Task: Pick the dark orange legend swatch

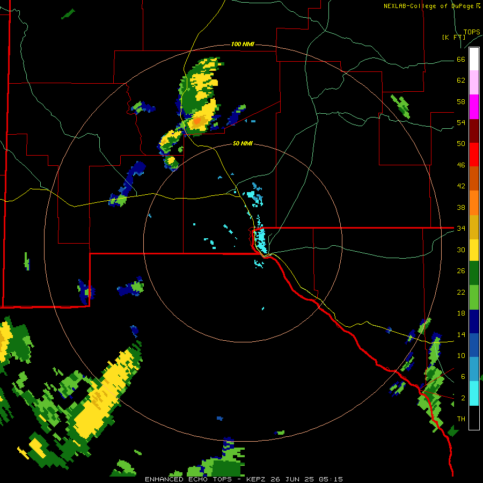Action: pos(474,178)
